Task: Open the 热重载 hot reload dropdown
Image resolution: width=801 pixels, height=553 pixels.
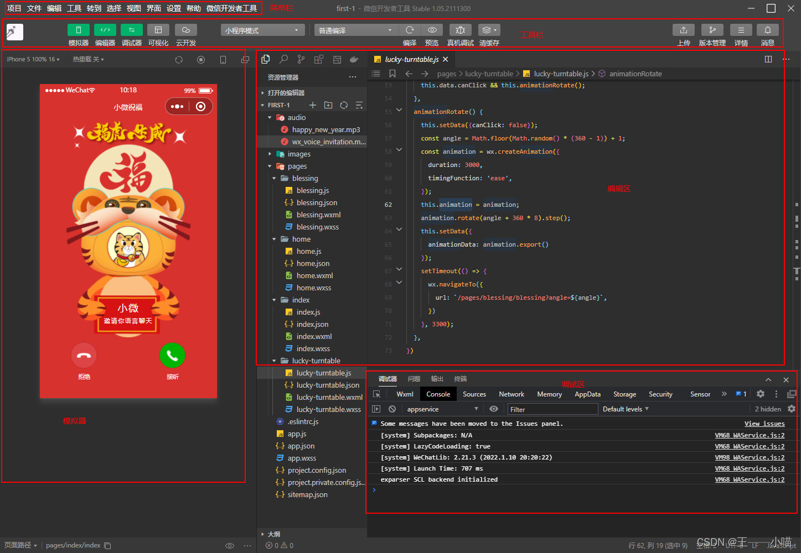Action: pos(88,59)
